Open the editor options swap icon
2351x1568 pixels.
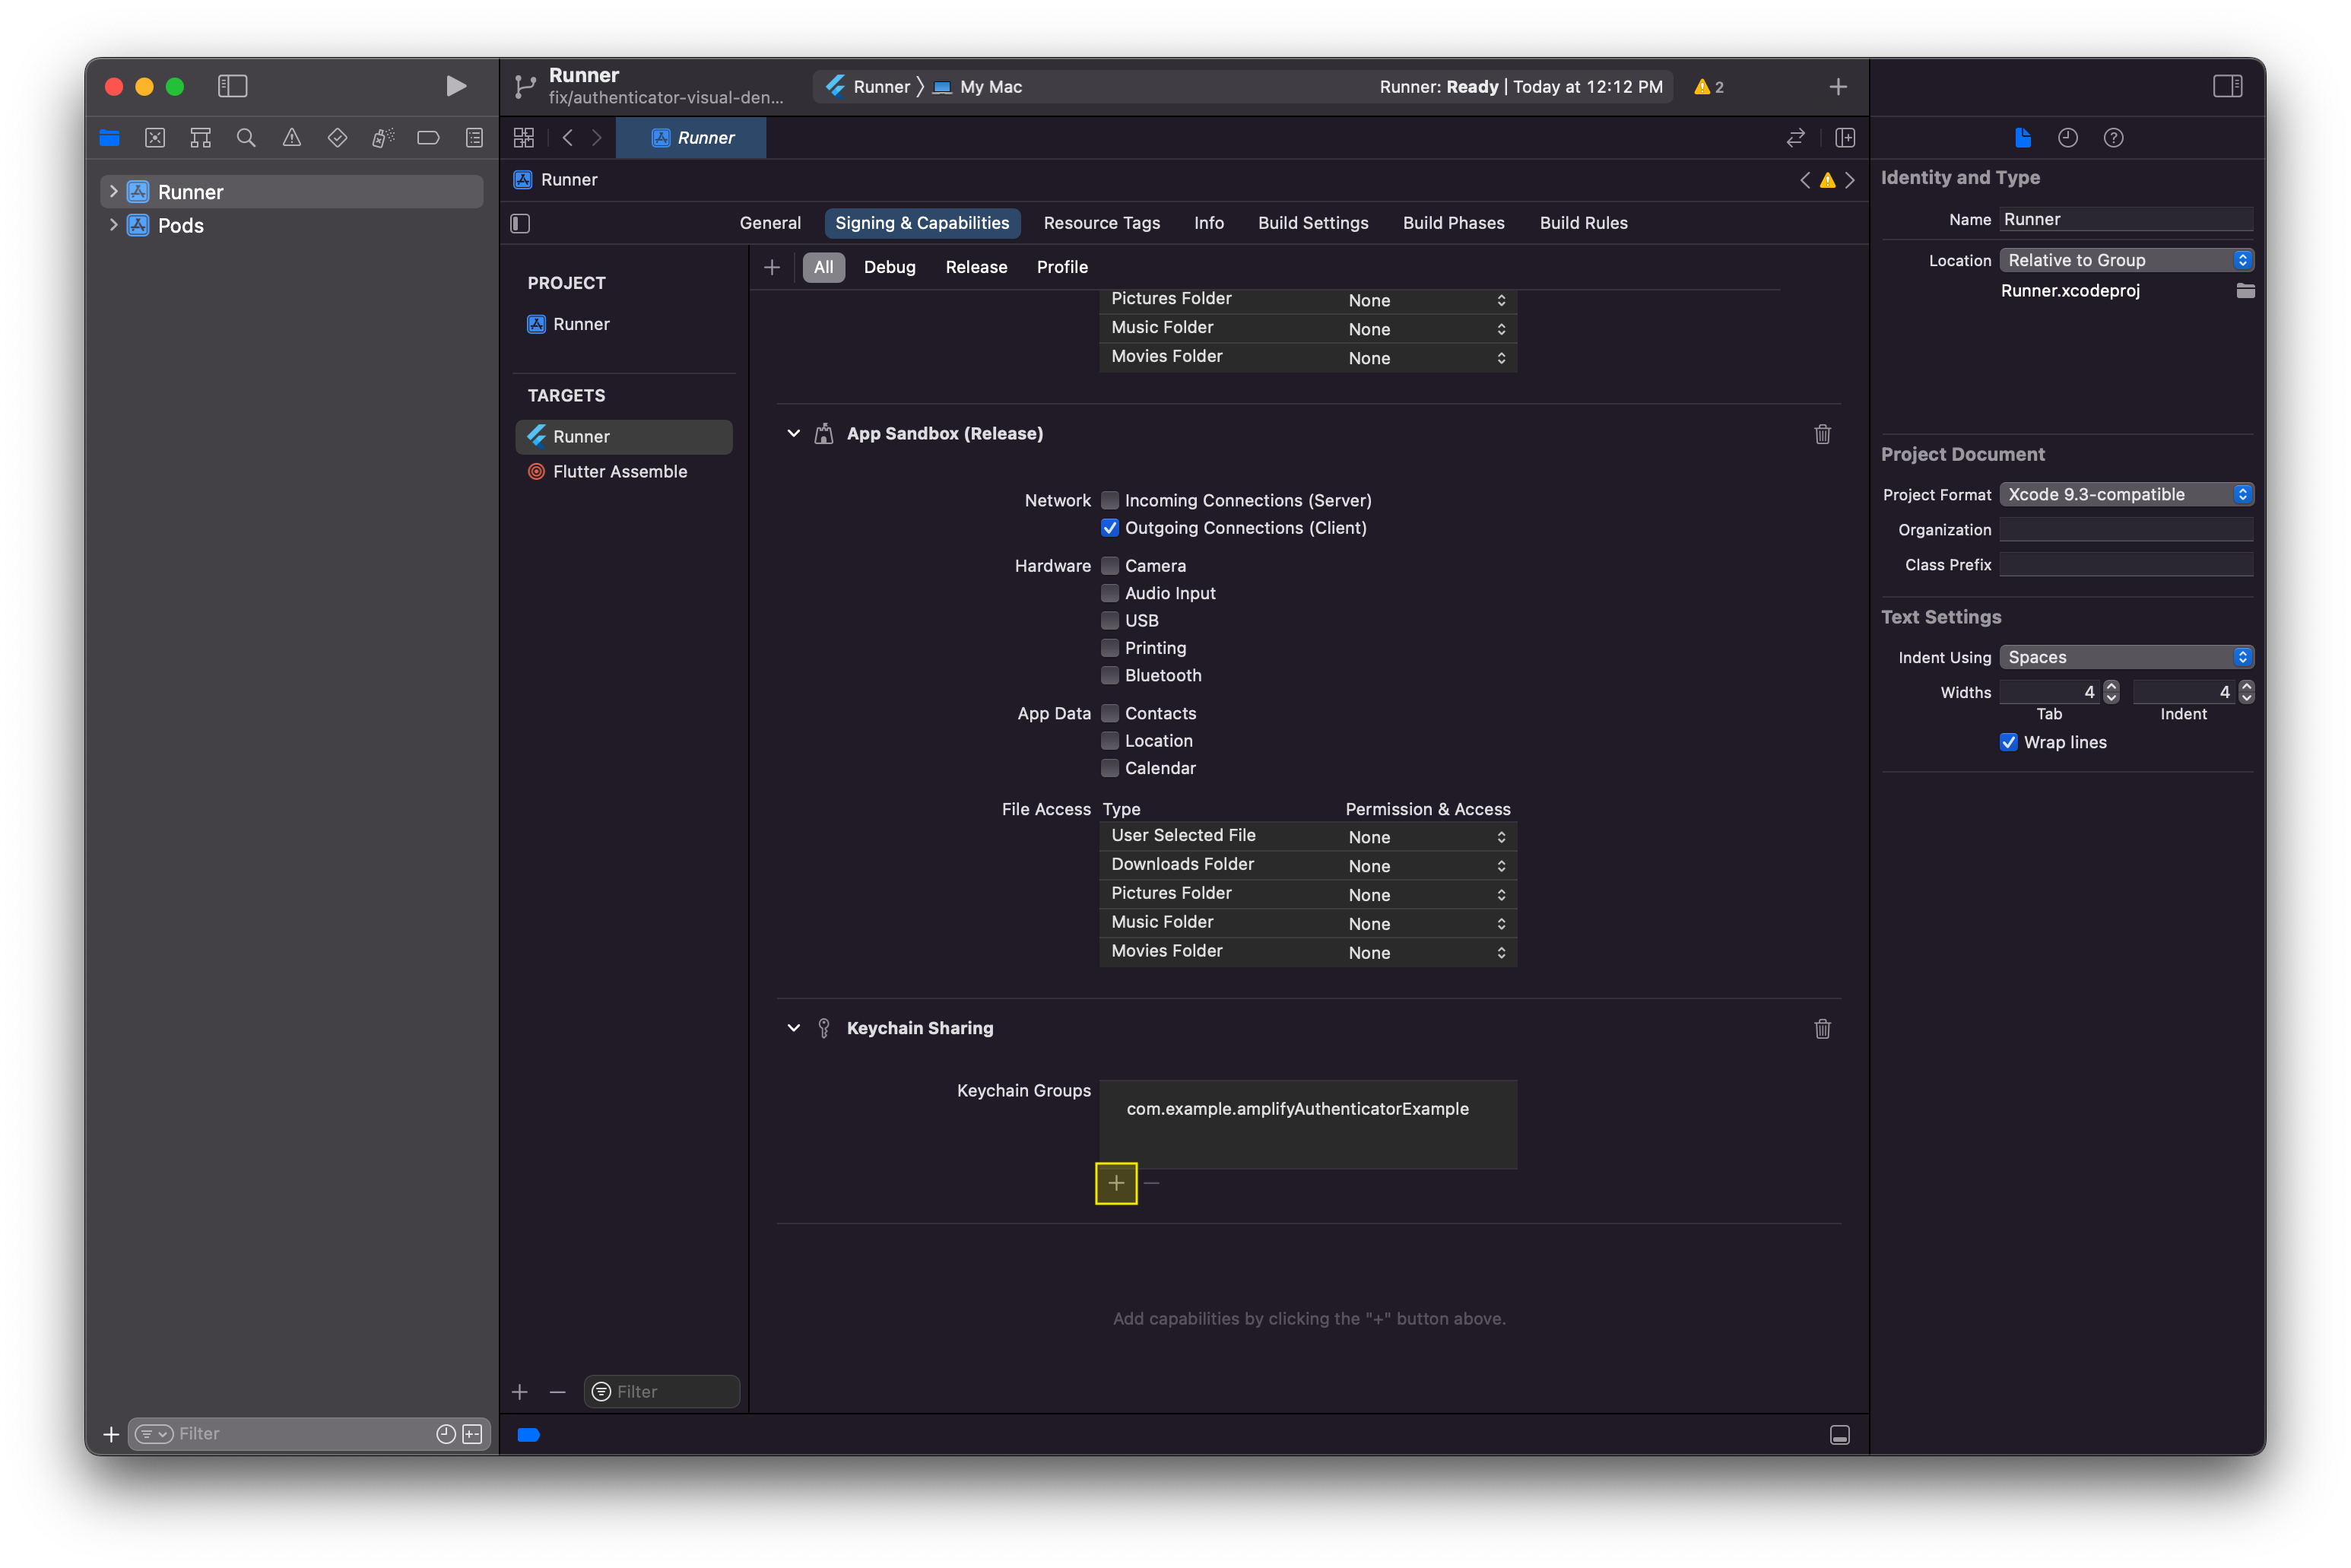point(1795,138)
